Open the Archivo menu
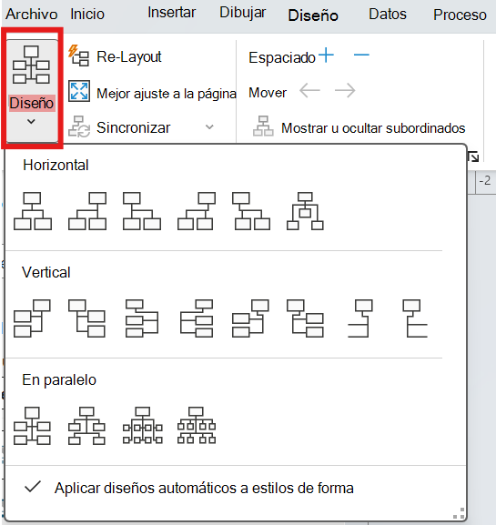 pyautogui.click(x=32, y=15)
